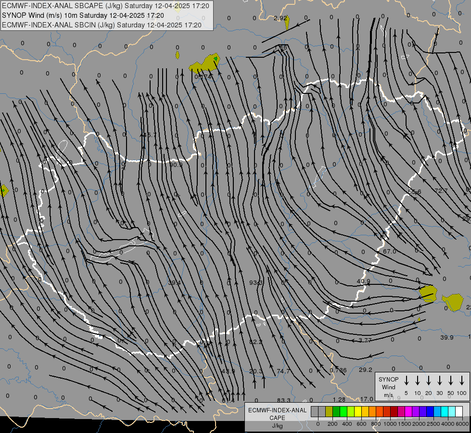This screenshot has width=471, height=433.
Task: Pick the pure blue swatch near 2500
Action: pos(430,412)
